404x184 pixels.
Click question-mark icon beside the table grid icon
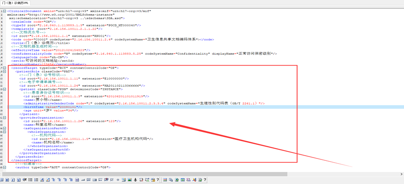[158, 180]
